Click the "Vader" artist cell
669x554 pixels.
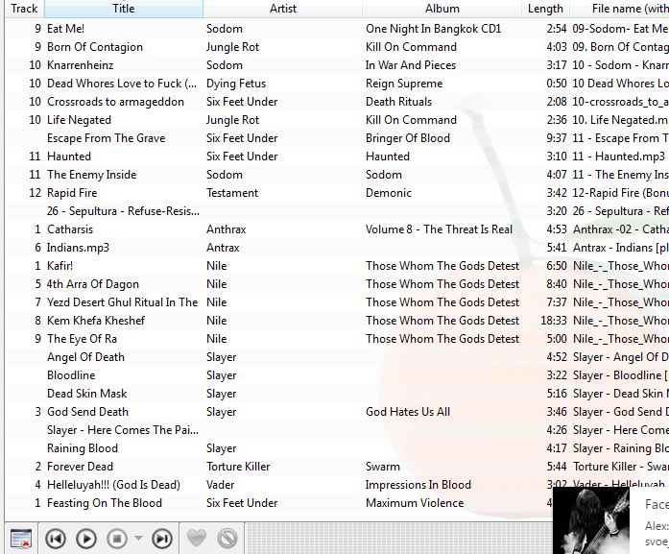[x=220, y=485]
